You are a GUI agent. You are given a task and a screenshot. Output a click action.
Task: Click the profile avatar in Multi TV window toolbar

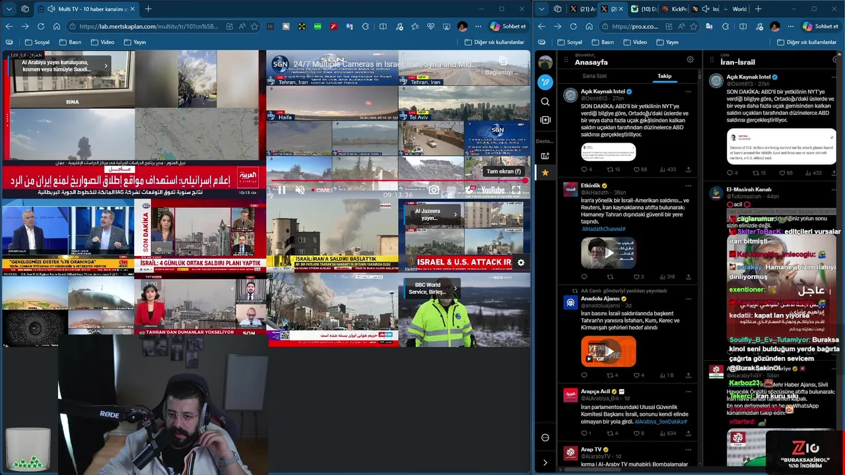[x=462, y=26]
